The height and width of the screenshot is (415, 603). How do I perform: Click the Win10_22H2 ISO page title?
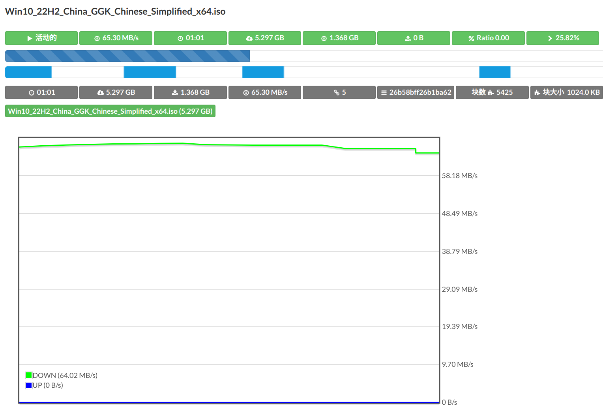(x=115, y=11)
